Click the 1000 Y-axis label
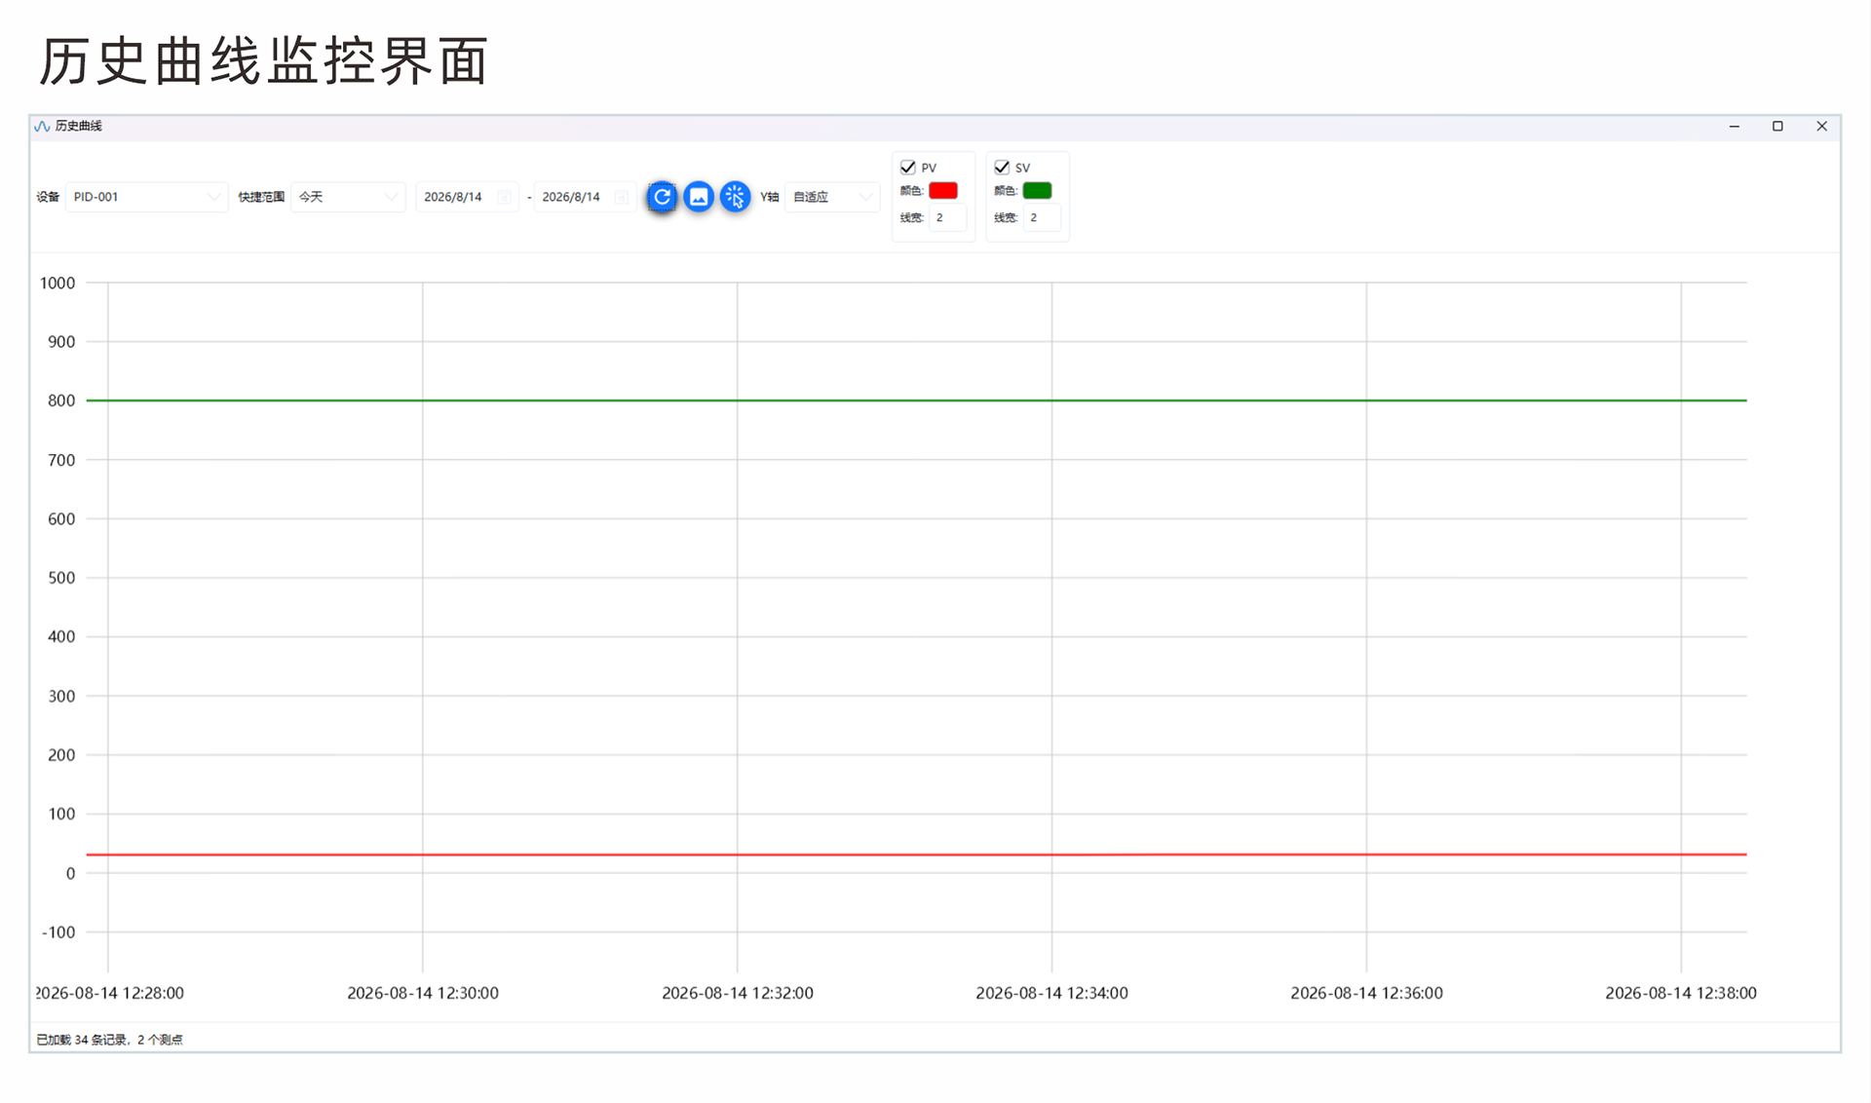This screenshot has width=1871, height=1103. [57, 284]
